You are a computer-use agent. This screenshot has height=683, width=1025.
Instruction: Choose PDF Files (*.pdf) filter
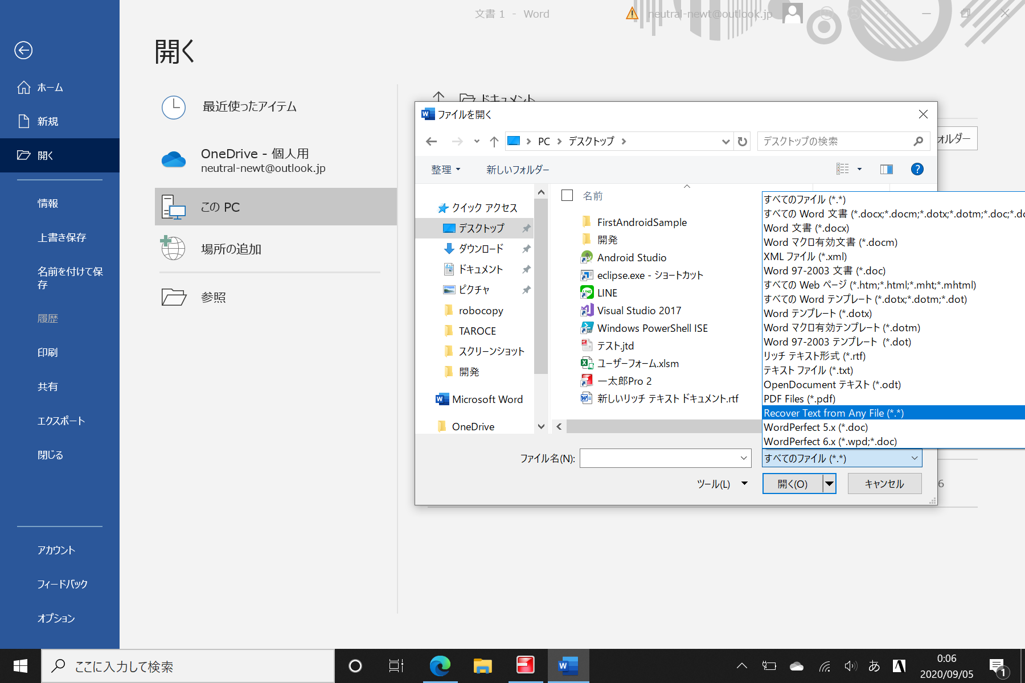[893, 398]
